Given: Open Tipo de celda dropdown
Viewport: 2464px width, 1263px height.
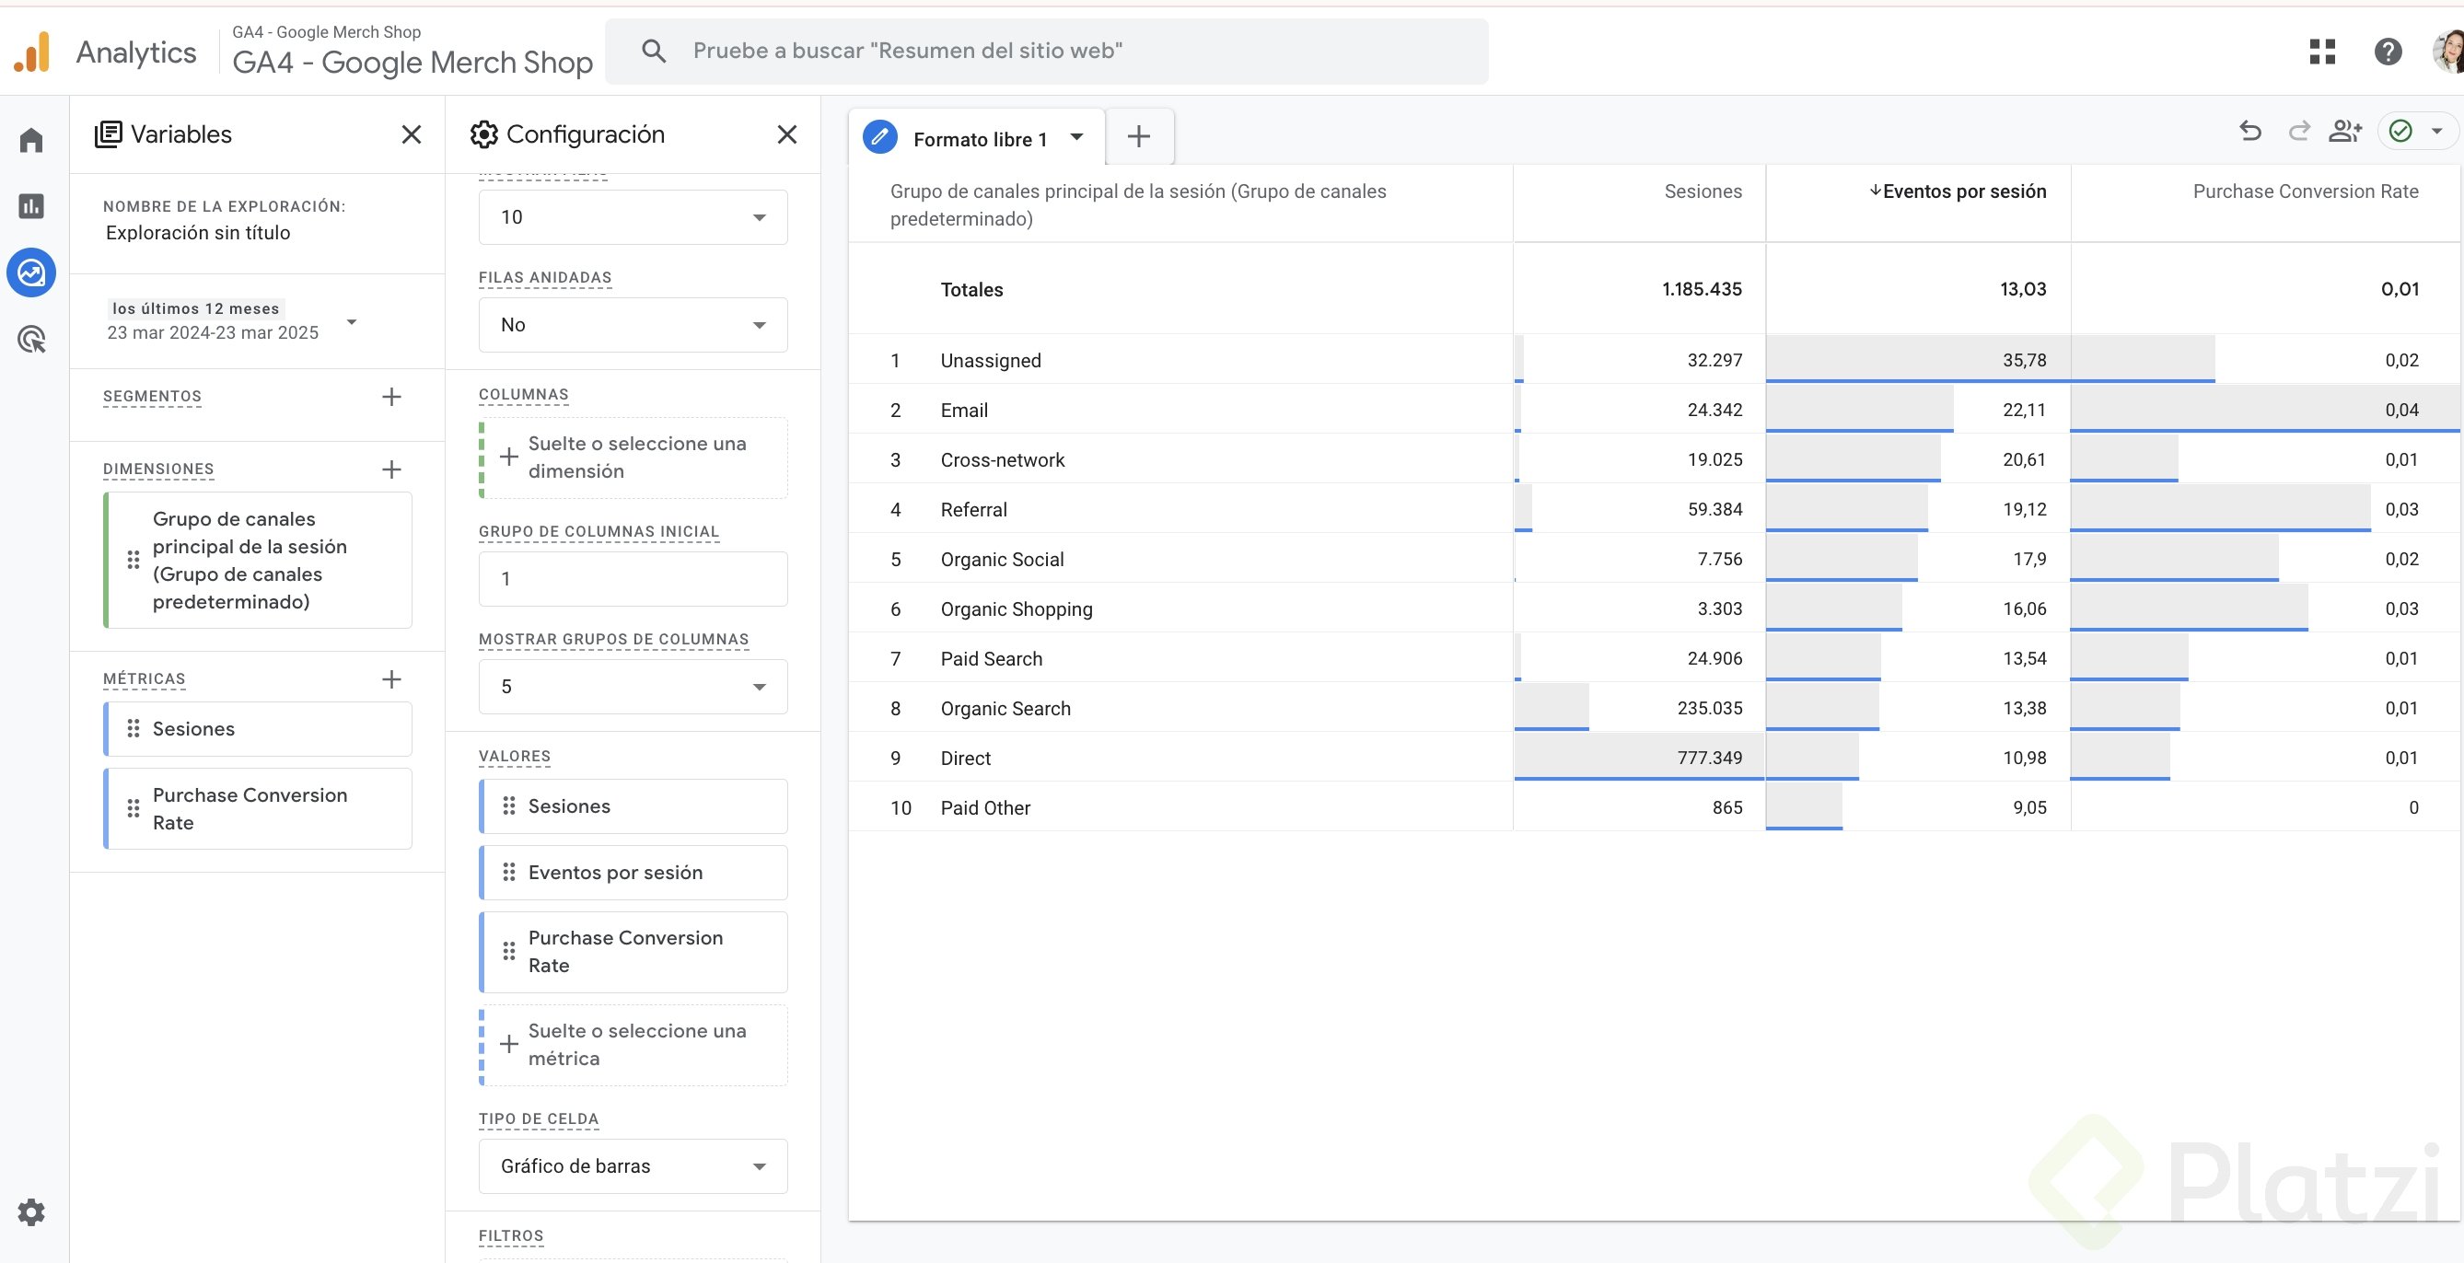Looking at the screenshot, I should click(x=633, y=1166).
